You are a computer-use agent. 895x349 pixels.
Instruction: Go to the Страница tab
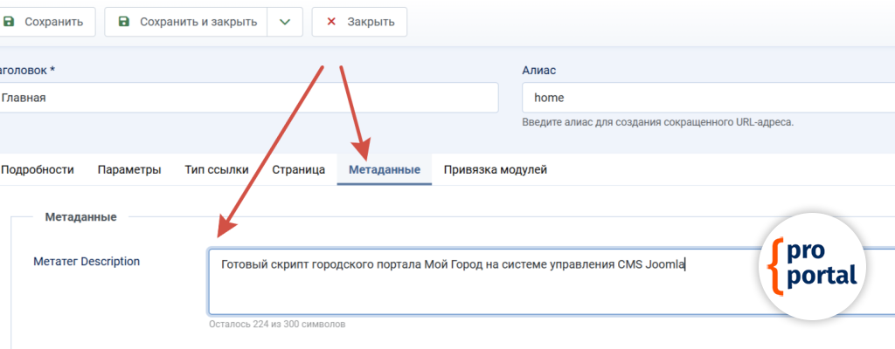(299, 170)
